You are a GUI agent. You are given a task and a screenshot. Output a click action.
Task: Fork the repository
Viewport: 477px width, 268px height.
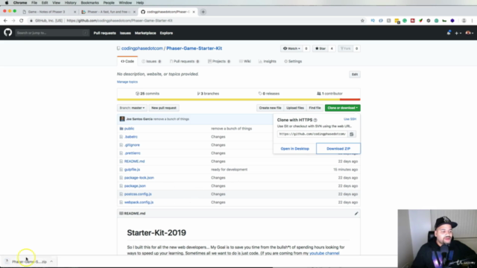click(x=346, y=48)
